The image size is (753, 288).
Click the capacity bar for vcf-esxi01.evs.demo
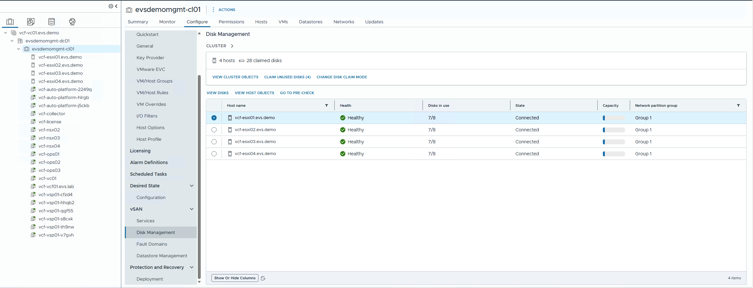click(x=614, y=118)
